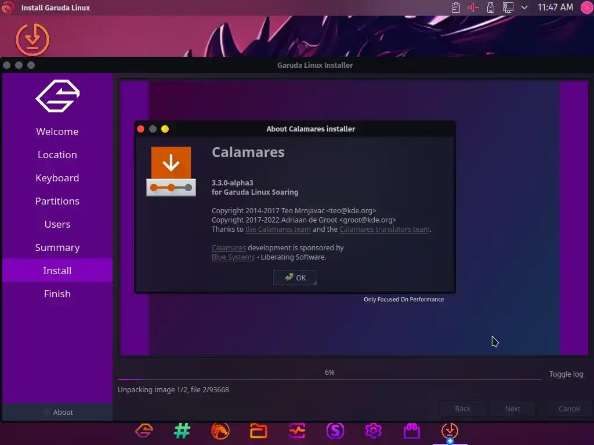Click the Garuda Linux Installer title bar
594x445 pixels.
pos(315,65)
